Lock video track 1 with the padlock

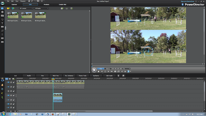click(14, 82)
